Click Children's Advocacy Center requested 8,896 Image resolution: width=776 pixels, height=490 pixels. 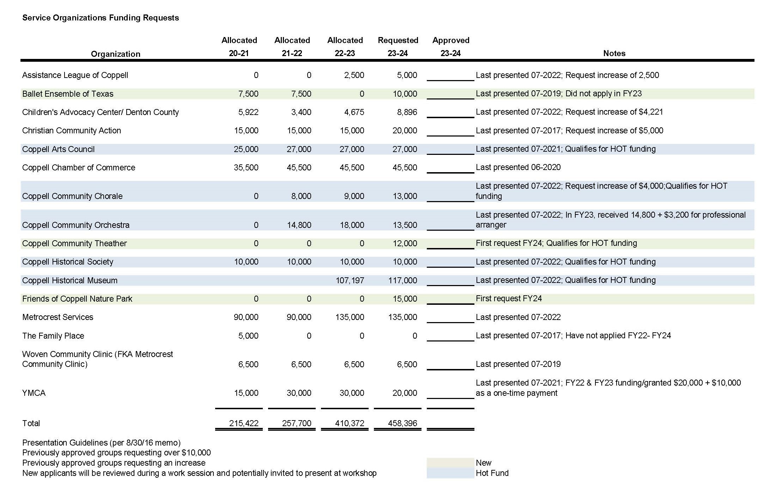(x=407, y=112)
